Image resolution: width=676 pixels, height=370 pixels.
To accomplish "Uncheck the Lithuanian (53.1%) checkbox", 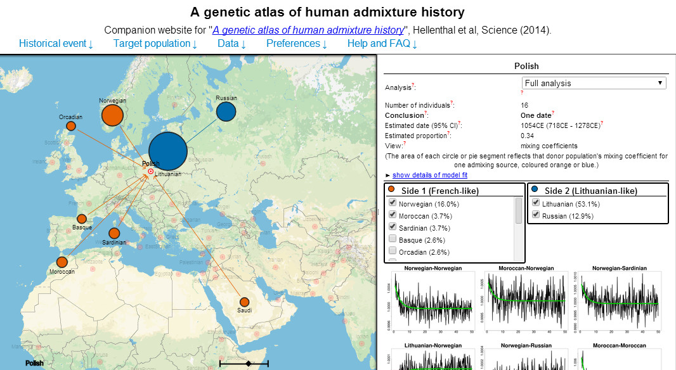I will pos(536,202).
